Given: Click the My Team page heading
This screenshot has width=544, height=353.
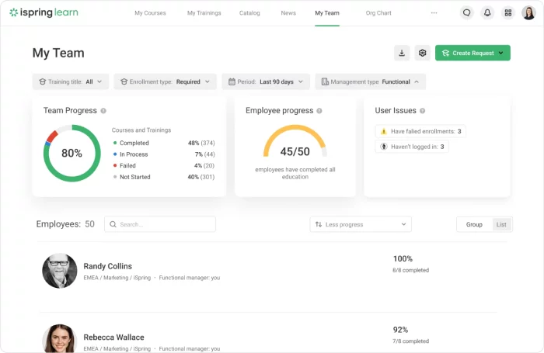Looking at the screenshot, I should [58, 53].
